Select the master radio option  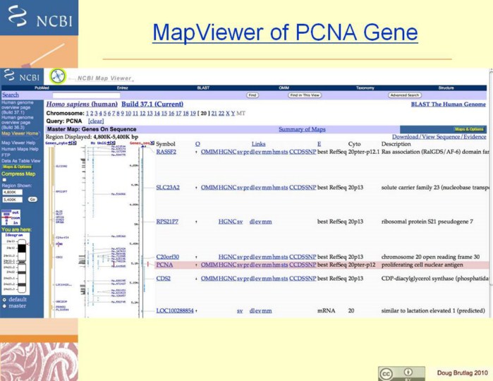point(4,306)
